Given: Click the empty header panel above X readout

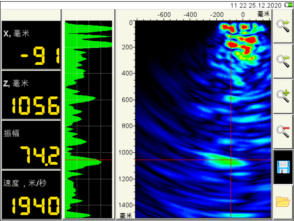Looking at the screenshot, I should 31,15.
